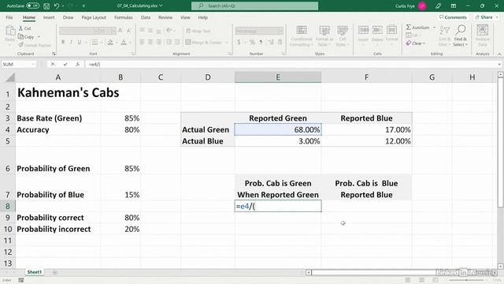Toggle the AutoSave switch

[x=33, y=6]
